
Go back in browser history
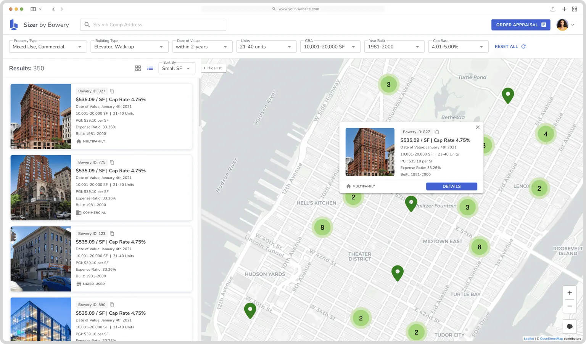(x=53, y=9)
